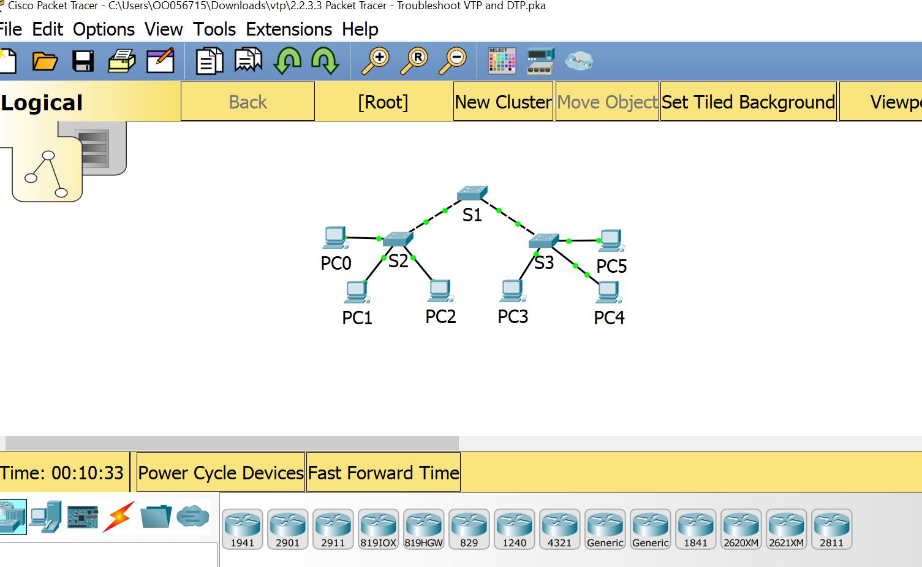Image resolution: width=922 pixels, height=567 pixels.
Task: Select the Connections lightning bolt category
Action: [x=118, y=517]
